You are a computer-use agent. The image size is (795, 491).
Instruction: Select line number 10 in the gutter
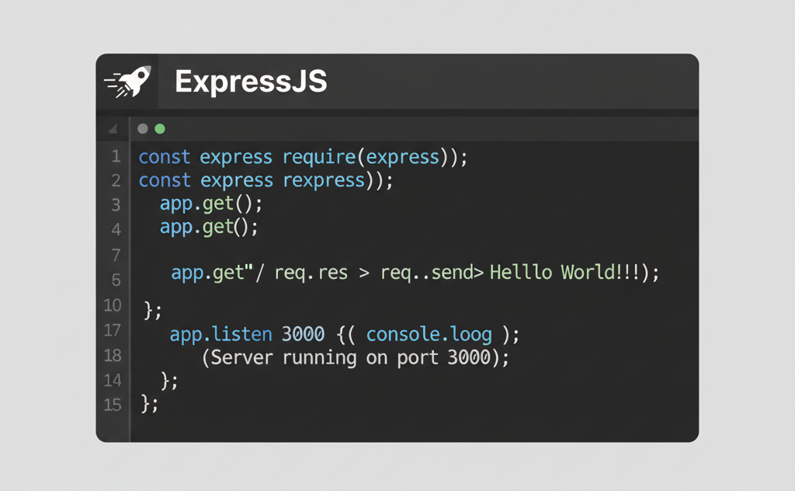point(113,305)
